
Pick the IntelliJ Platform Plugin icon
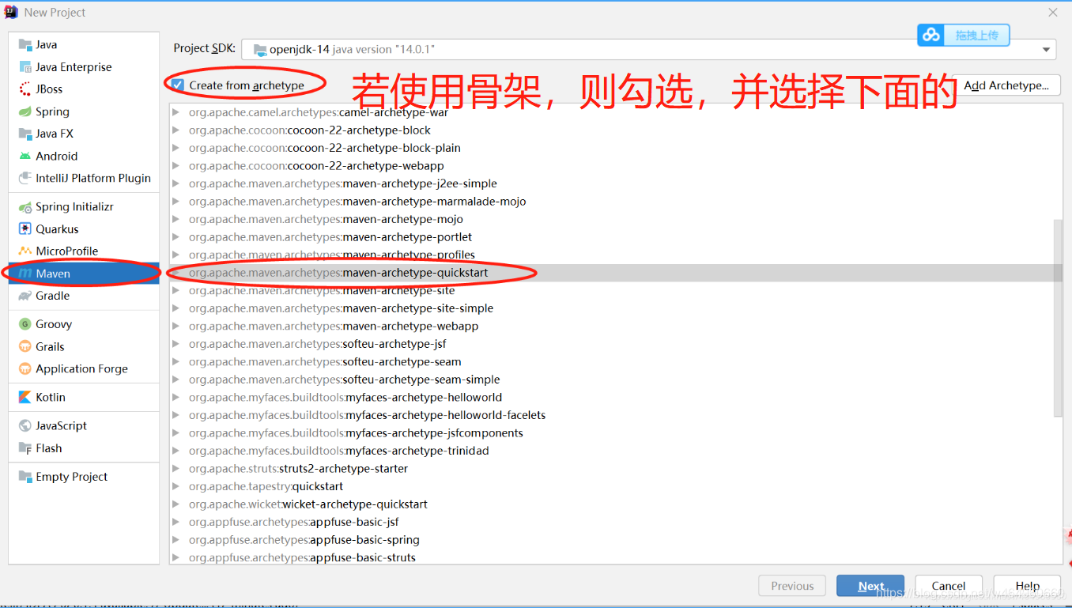[25, 178]
